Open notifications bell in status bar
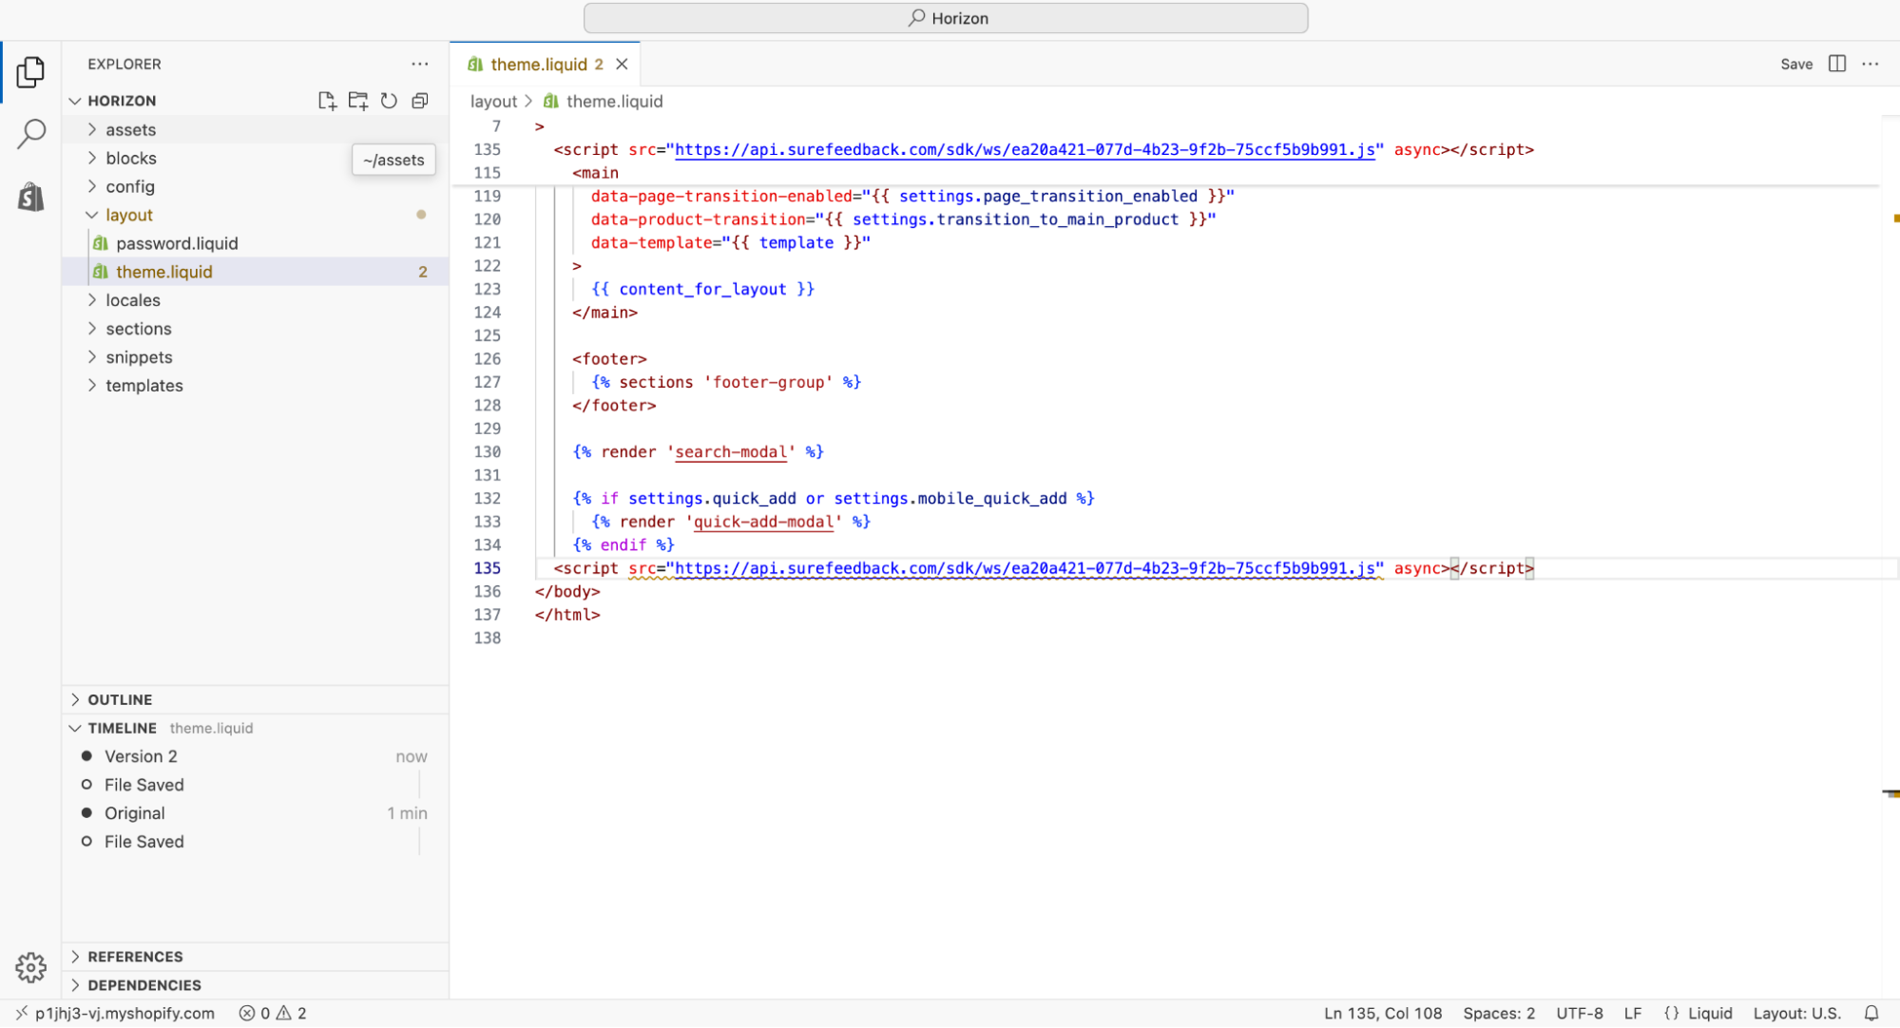The height and width of the screenshot is (1028, 1900). (x=1871, y=1013)
